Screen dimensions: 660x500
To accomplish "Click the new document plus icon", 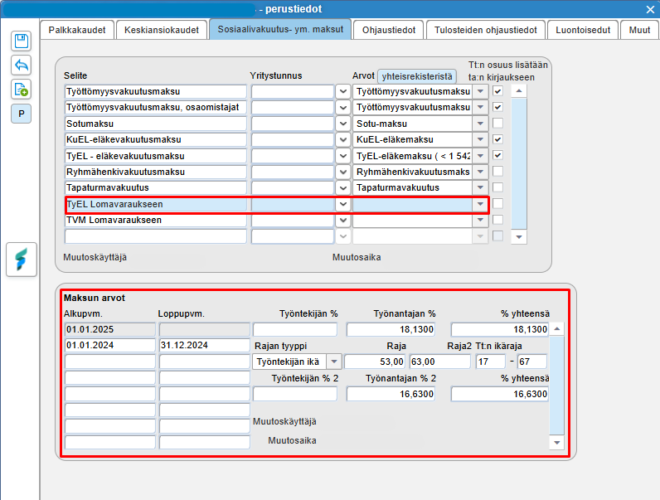I will (21, 90).
